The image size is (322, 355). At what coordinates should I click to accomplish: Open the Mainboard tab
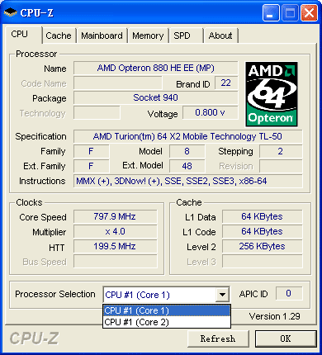102,35
